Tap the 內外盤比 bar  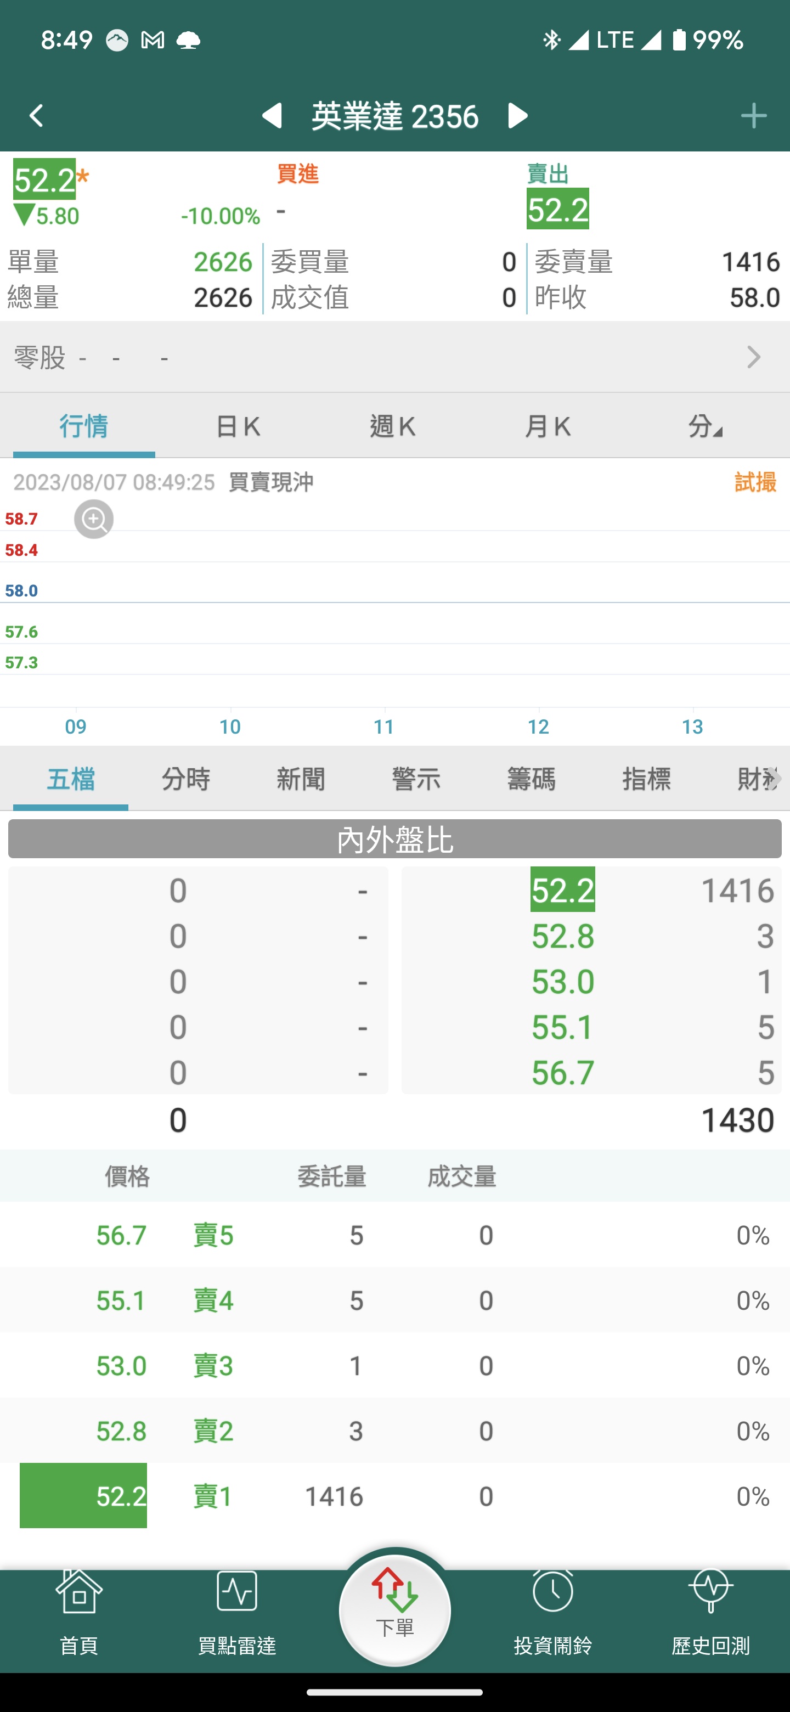[x=394, y=839]
